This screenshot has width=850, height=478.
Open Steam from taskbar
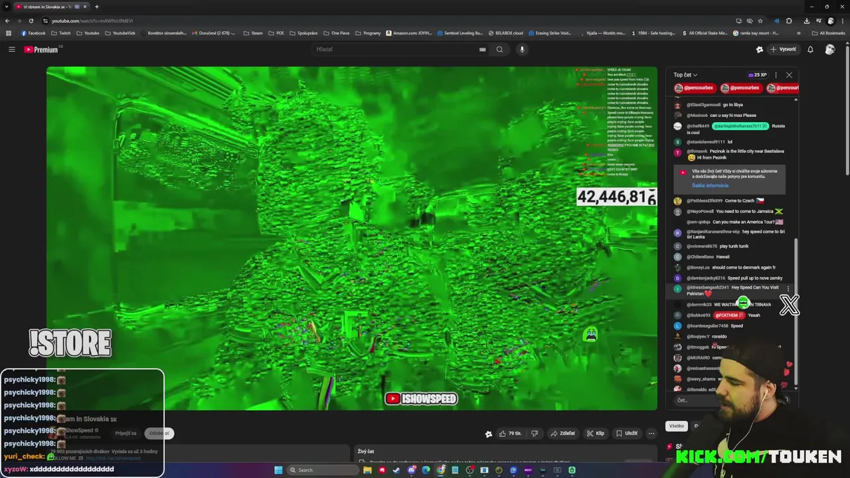(396, 470)
